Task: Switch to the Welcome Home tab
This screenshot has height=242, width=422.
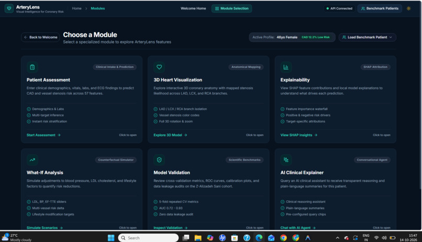Action: [193, 8]
